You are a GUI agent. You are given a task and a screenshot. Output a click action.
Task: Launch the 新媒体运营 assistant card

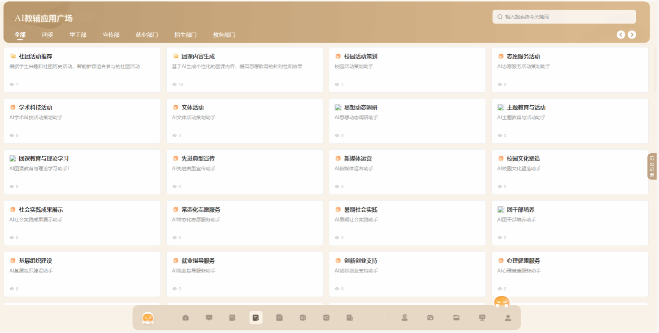[407, 172]
